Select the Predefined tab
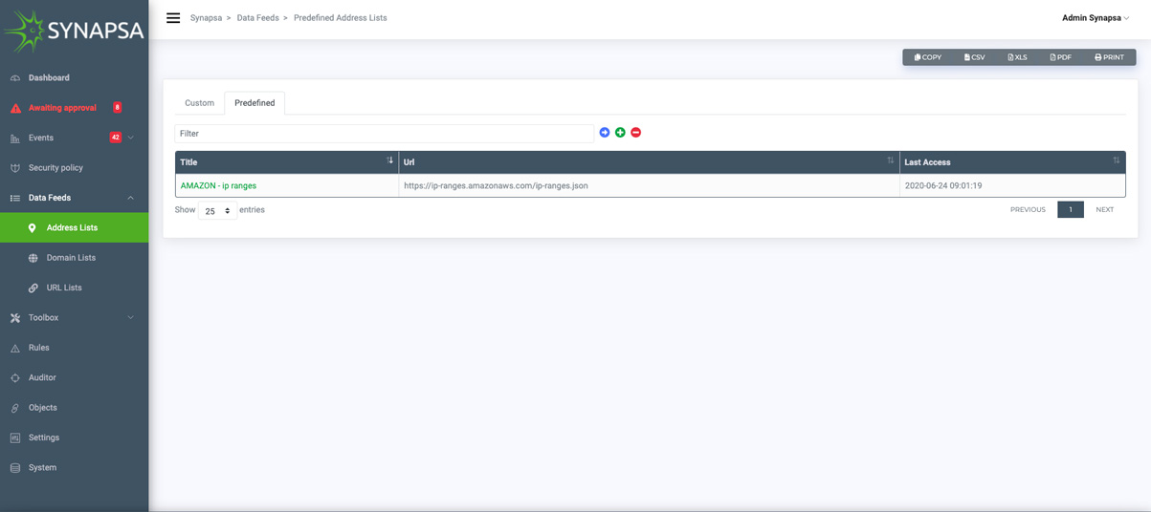The image size is (1151, 512). [x=255, y=103]
